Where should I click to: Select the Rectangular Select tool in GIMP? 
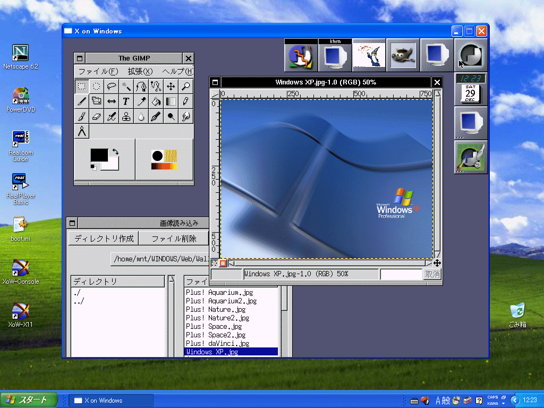(82, 86)
